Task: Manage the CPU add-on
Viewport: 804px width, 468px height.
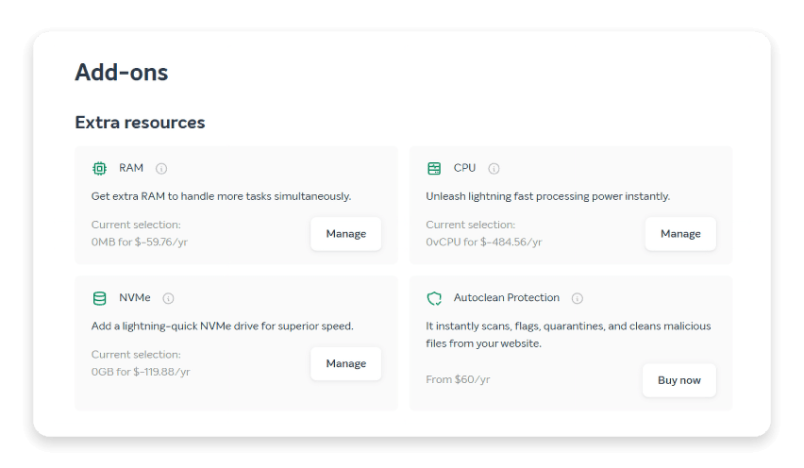Action: 680,234
